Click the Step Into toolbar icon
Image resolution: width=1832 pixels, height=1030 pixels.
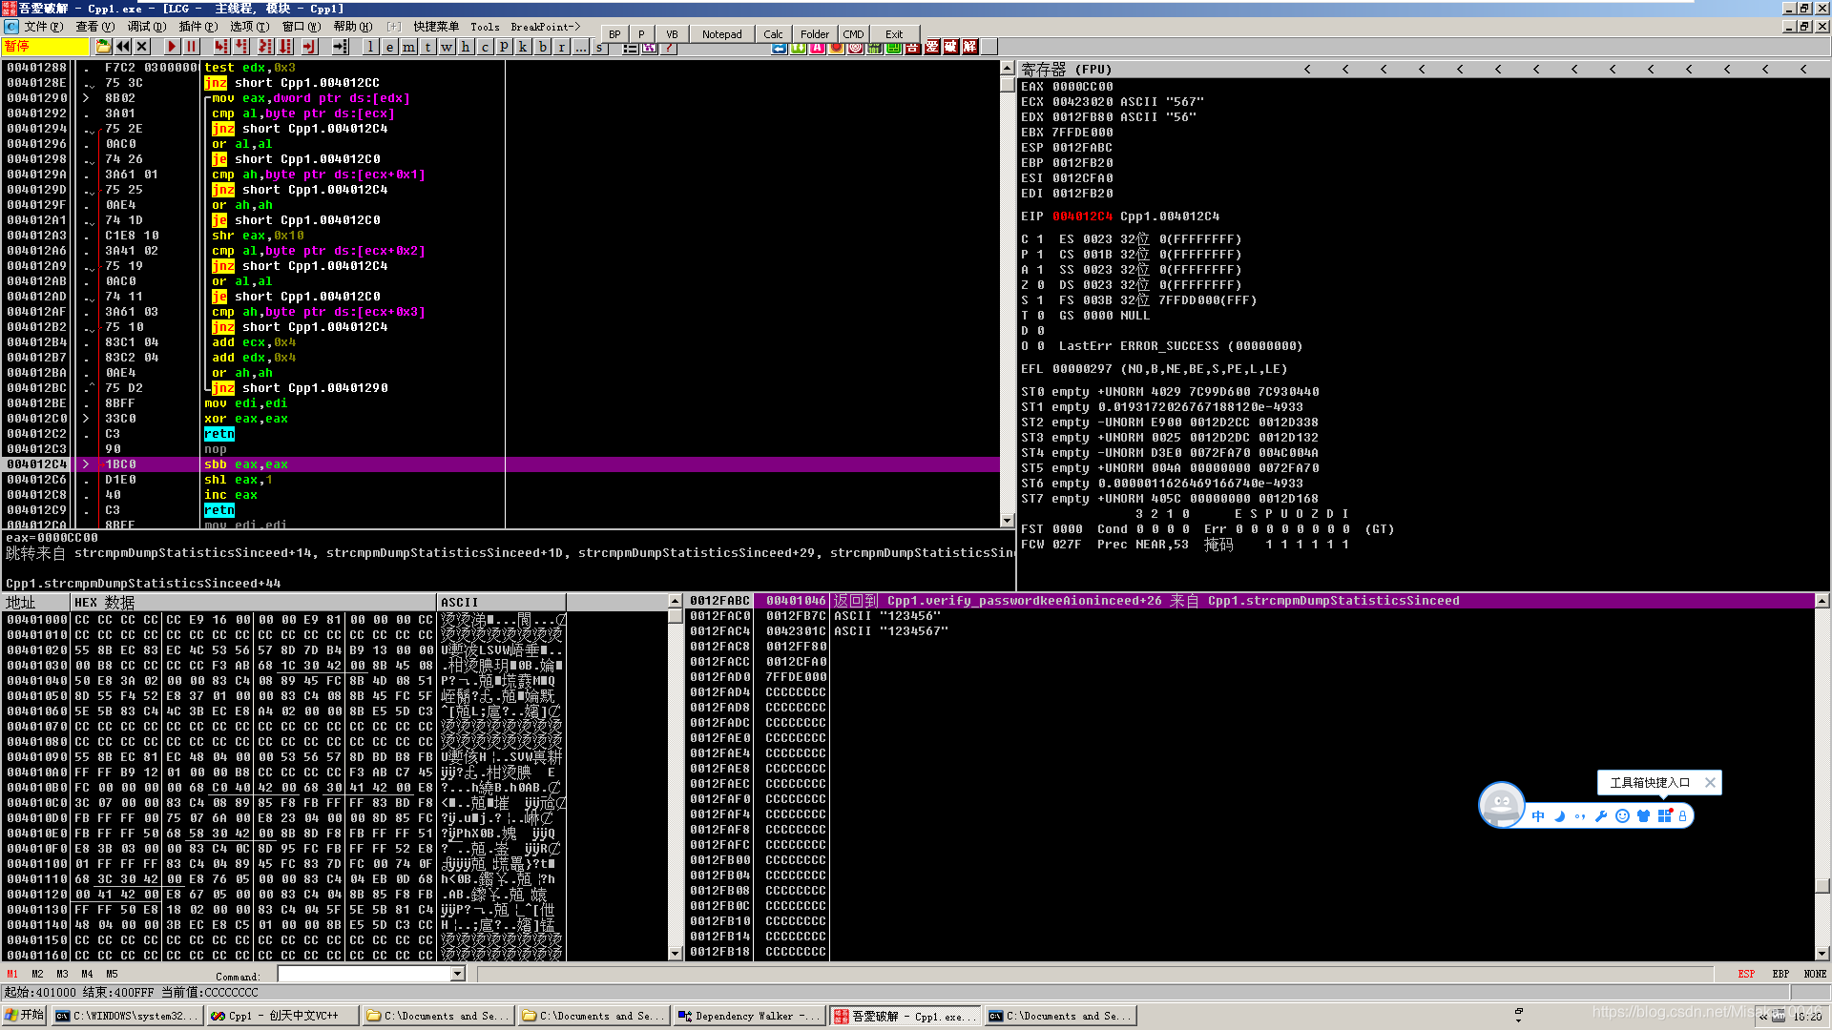coord(221,46)
